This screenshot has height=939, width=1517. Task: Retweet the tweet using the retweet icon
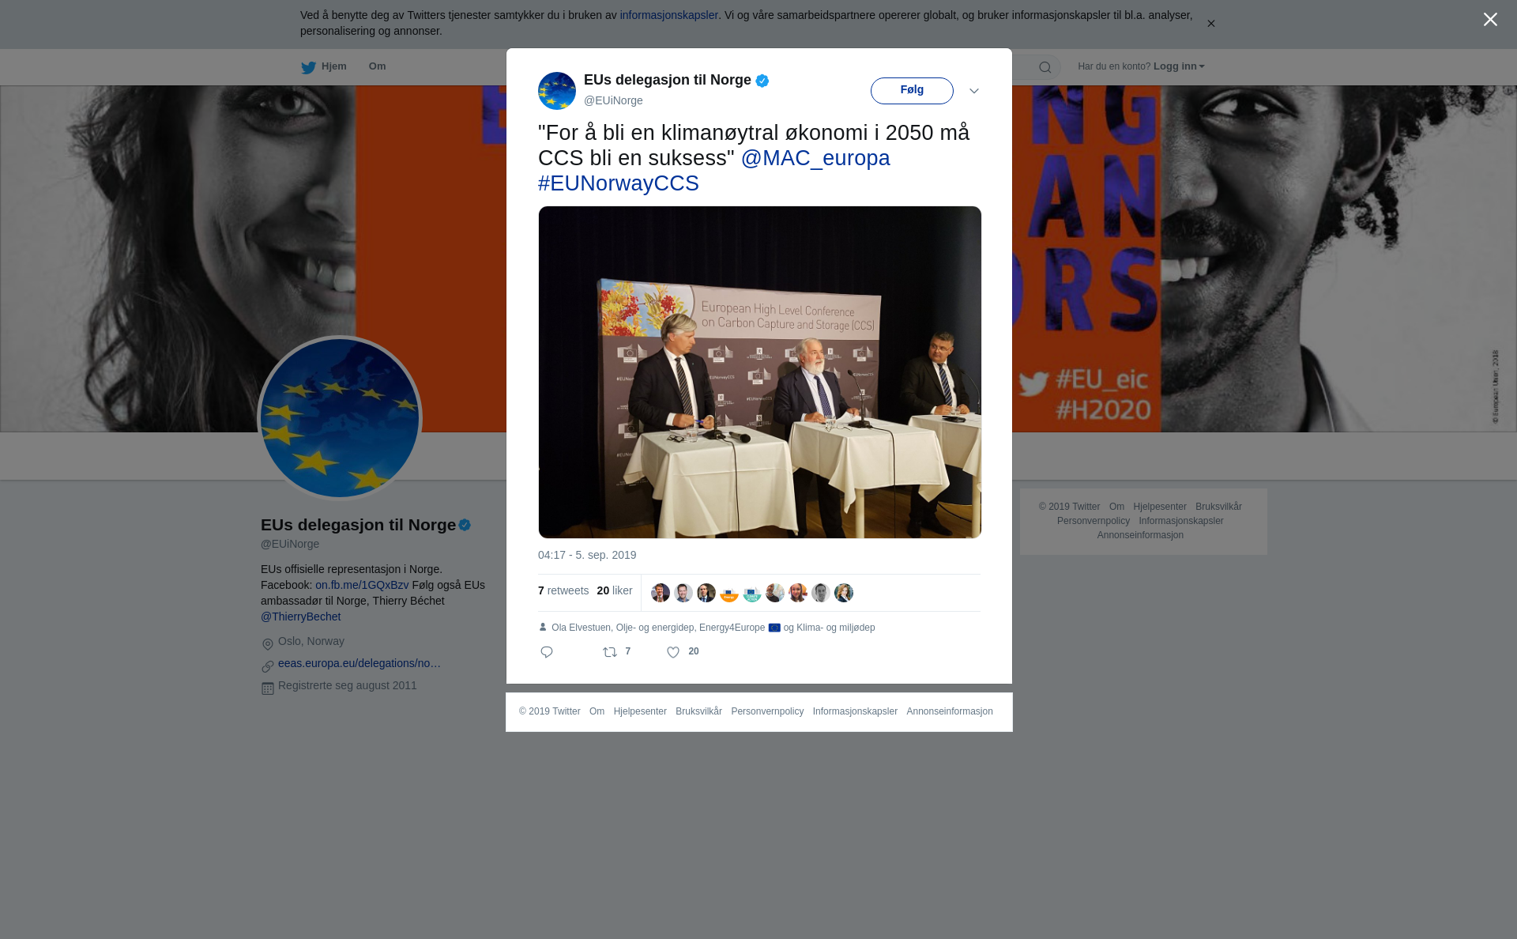610,652
